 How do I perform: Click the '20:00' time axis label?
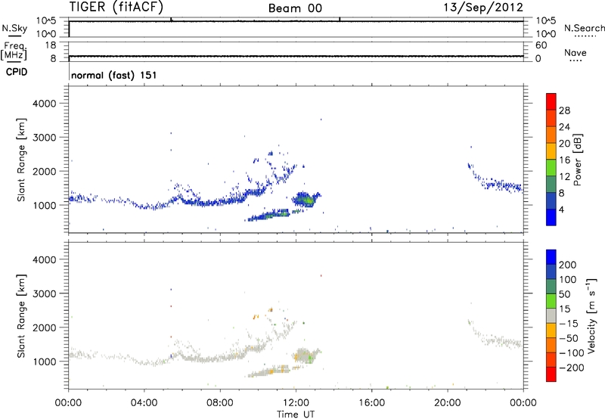[x=448, y=403]
